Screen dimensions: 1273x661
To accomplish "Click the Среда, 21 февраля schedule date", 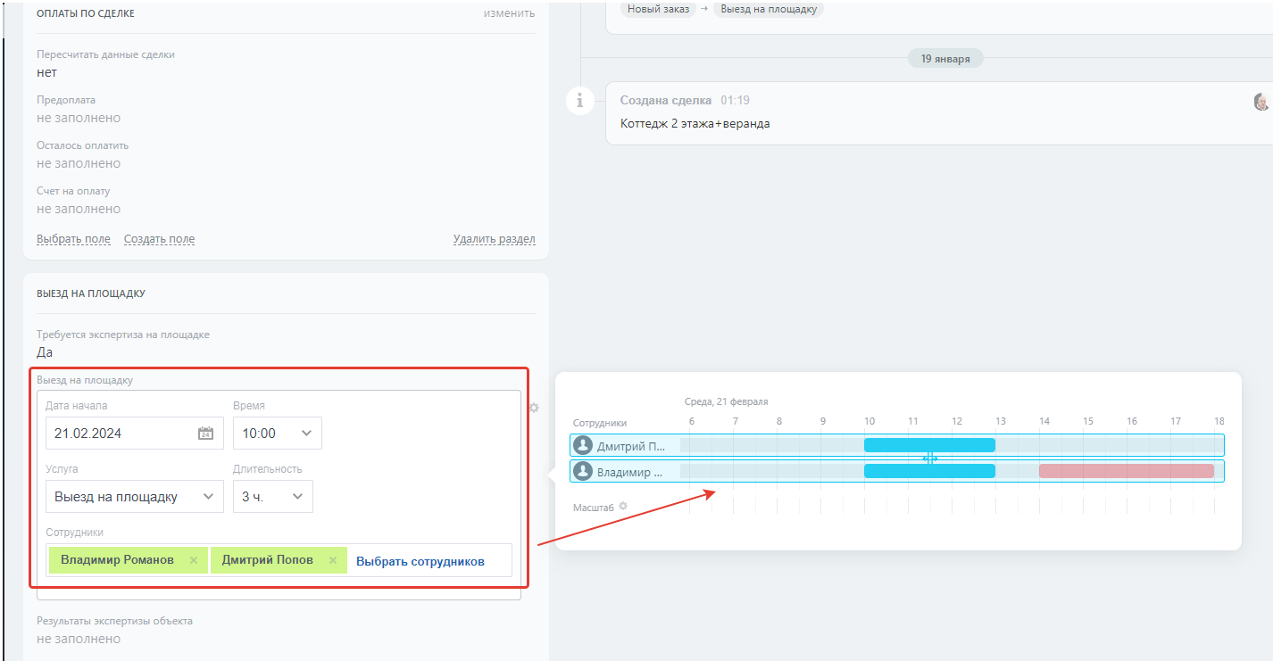I will pyautogui.click(x=727, y=401).
